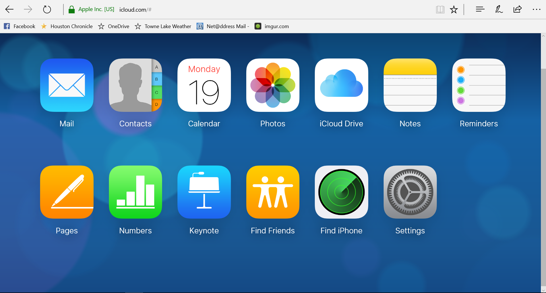
Task: Open iCloud Settings gear
Action: point(410,192)
